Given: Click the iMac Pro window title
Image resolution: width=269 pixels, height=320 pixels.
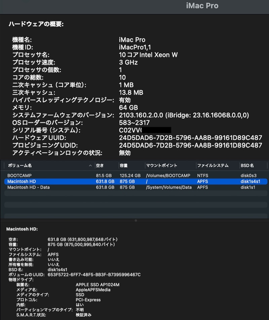Looking at the screenshot, I should click(202, 6).
